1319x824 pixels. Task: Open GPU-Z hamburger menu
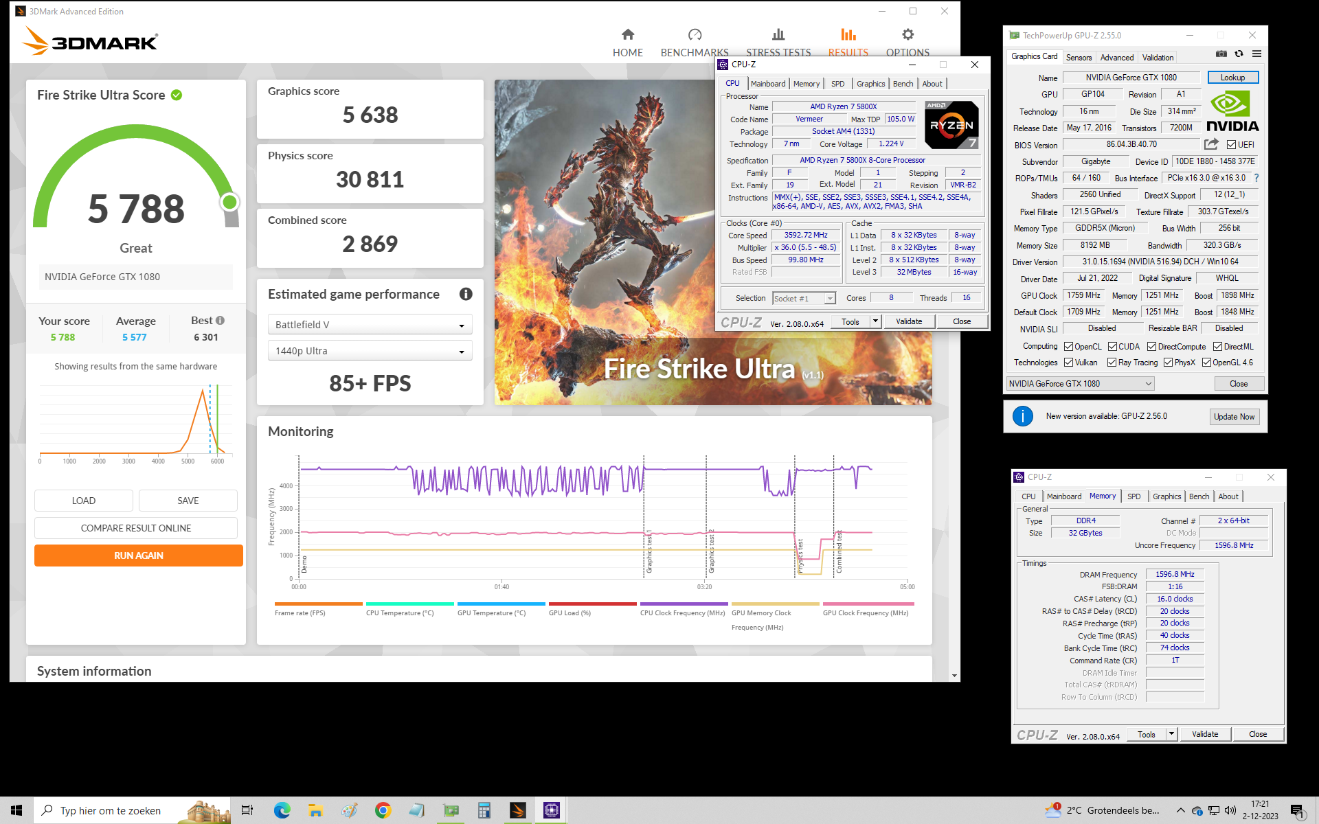(x=1256, y=54)
